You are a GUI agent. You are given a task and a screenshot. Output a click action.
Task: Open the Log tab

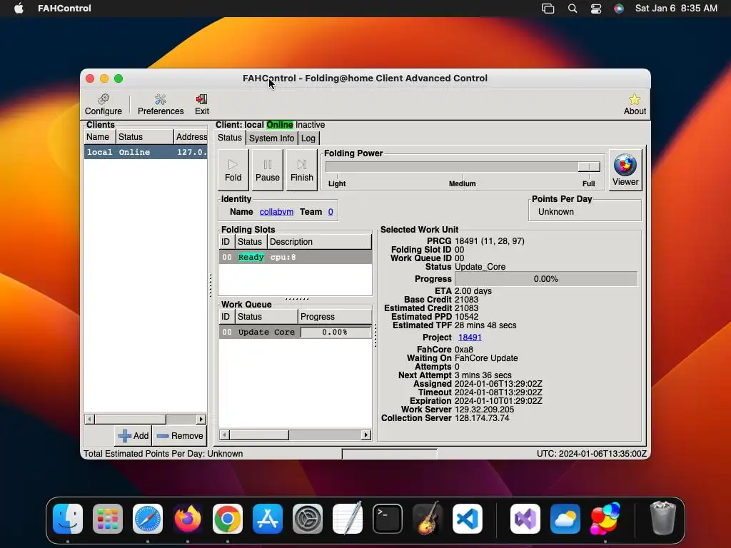(x=308, y=138)
